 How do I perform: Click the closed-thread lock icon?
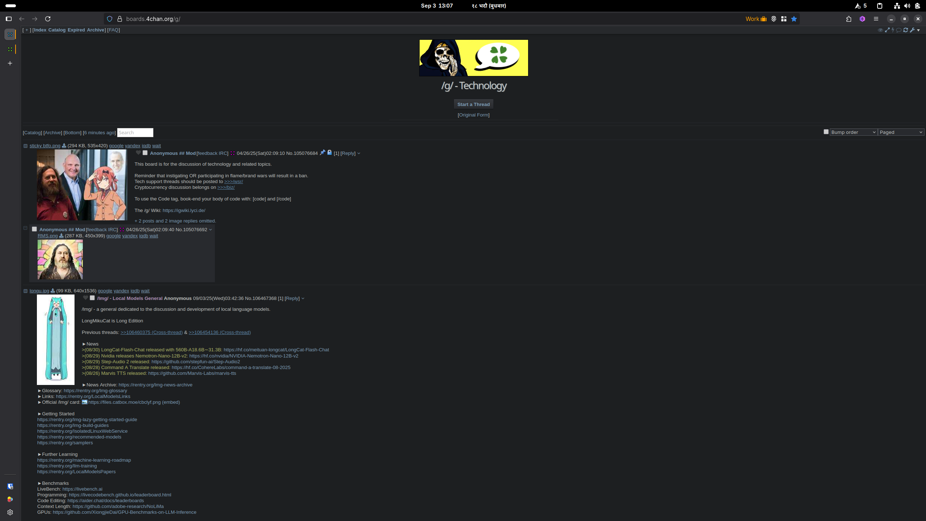click(x=330, y=152)
